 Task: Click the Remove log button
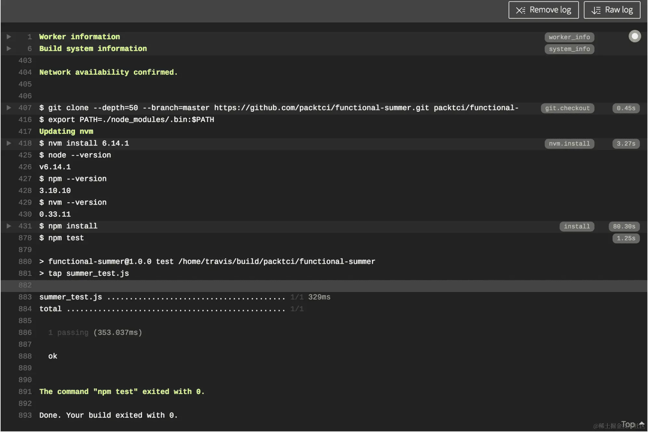click(543, 10)
